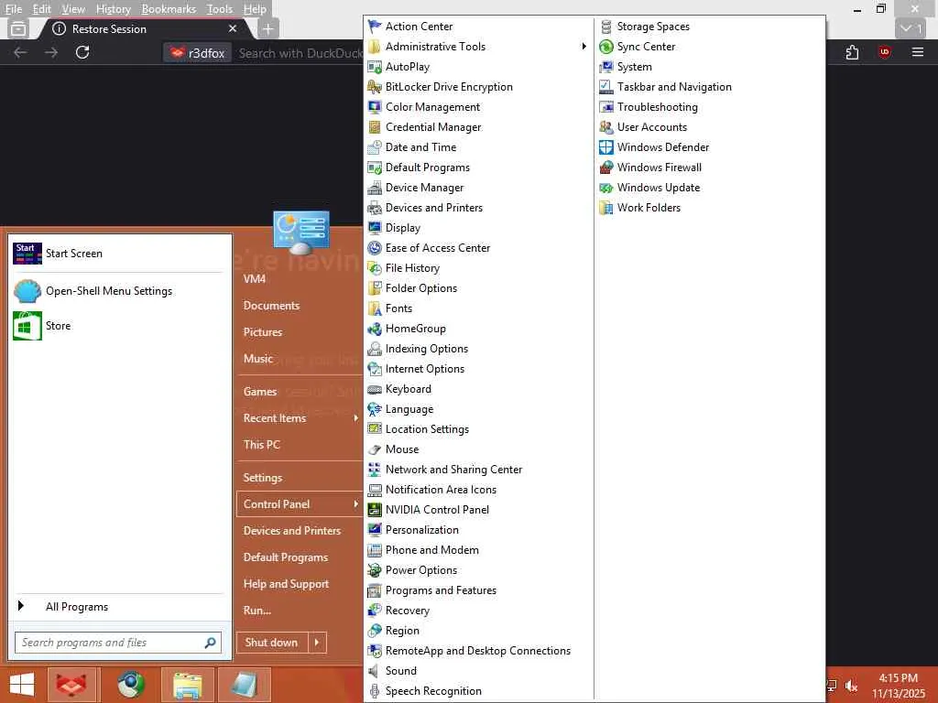Open the browser extensions puzzle icon
Viewport: 938px width, 703px height.
[x=853, y=52]
